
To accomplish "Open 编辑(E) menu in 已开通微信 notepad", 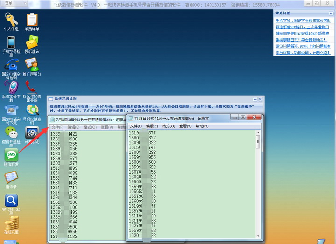I will click(74, 127).
